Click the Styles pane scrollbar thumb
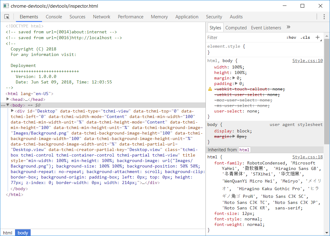Screen dimensions: 330x236 pos(327,91)
